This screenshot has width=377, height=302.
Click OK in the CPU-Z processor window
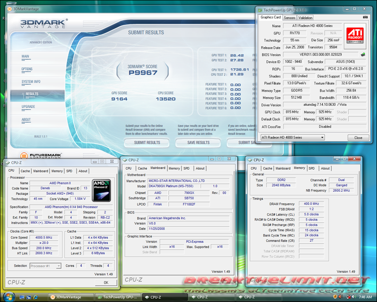point(106,283)
